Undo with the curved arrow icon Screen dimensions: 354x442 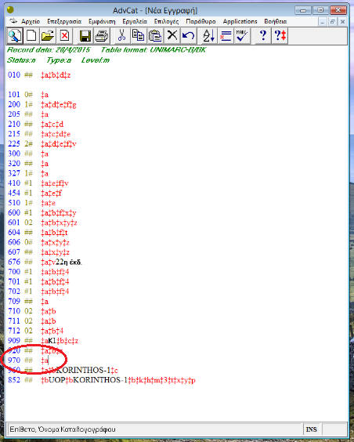click(x=189, y=36)
